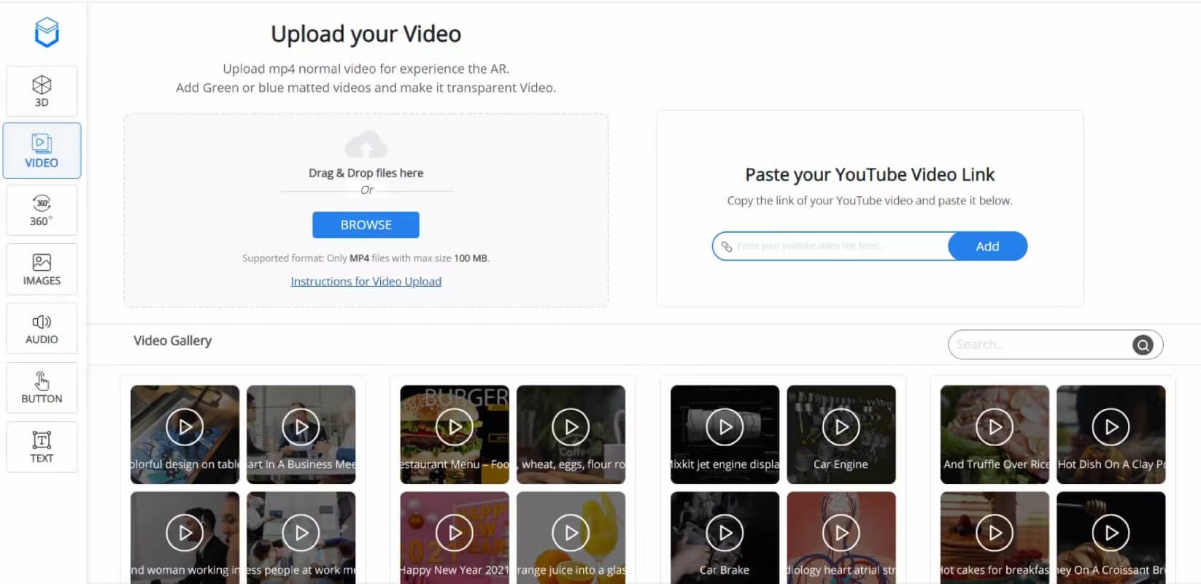The height and width of the screenshot is (584, 1201).
Task: Select the VIDEO sidebar tab
Action: (42, 151)
